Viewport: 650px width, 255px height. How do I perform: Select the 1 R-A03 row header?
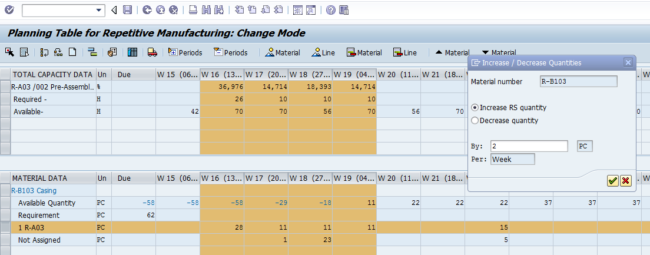point(5,227)
